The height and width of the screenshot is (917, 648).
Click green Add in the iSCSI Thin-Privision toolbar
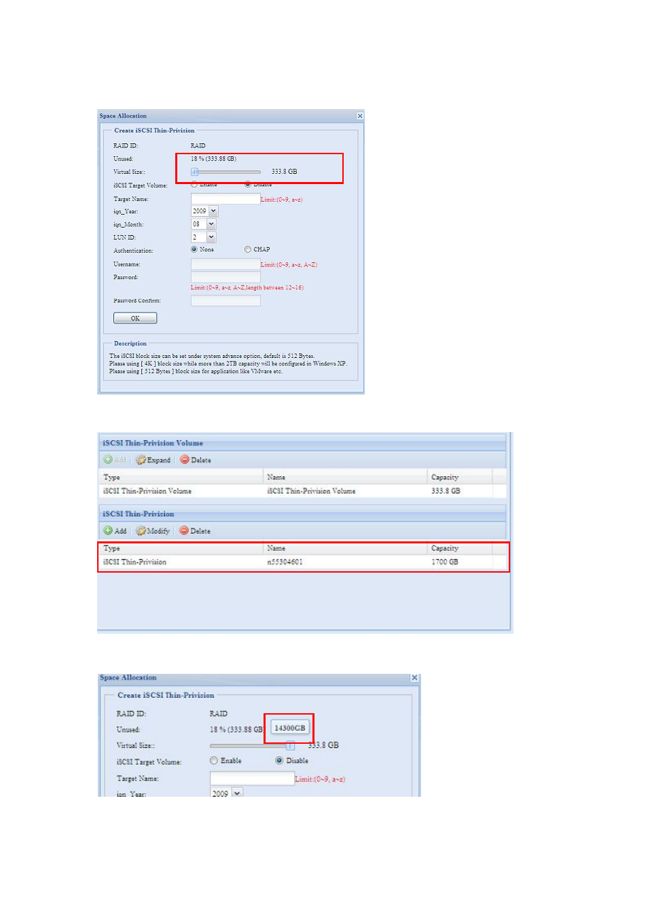115,531
